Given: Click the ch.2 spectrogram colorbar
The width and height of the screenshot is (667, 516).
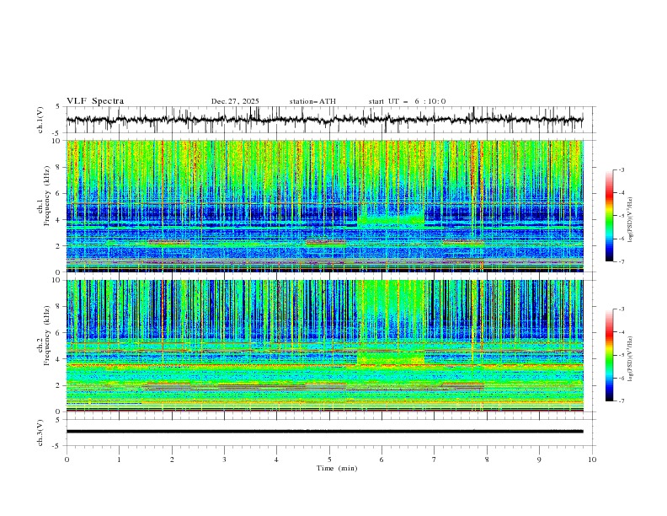Looking at the screenshot, I should 609,355.
